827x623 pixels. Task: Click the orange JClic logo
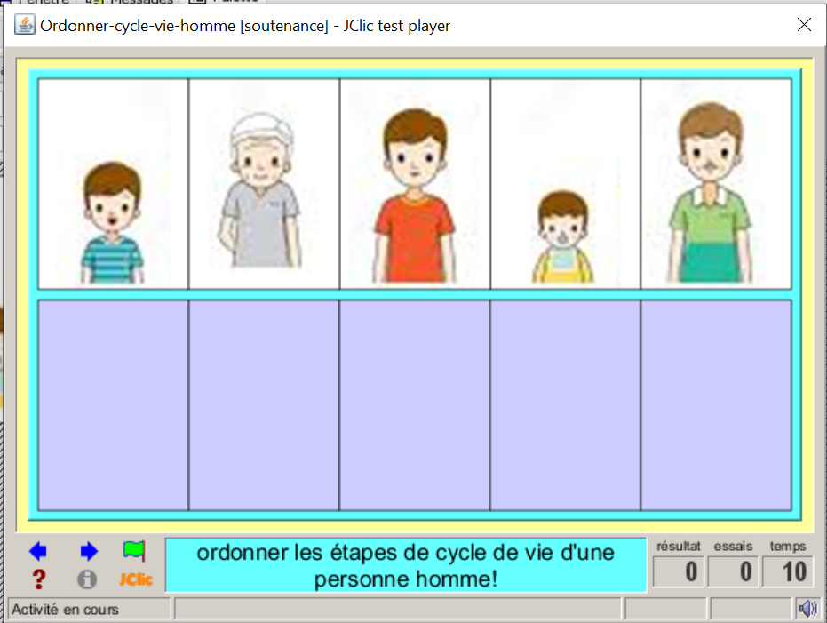(x=136, y=579)
